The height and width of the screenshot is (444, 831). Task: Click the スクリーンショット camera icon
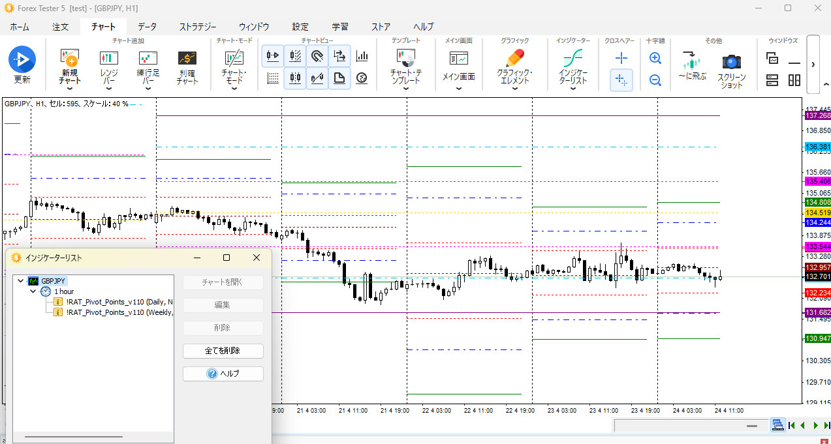click(x=731, y=62)
